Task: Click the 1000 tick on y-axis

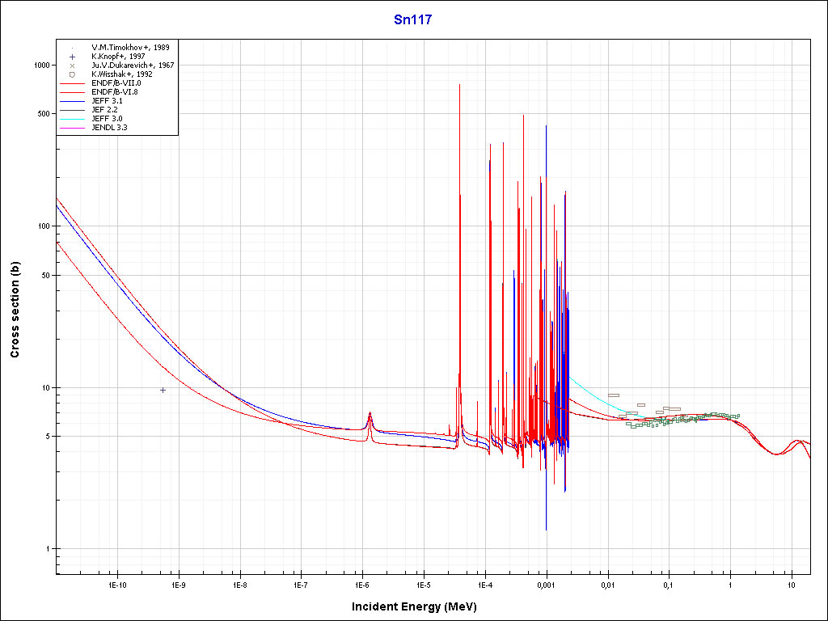Action: tap(40, 65)
